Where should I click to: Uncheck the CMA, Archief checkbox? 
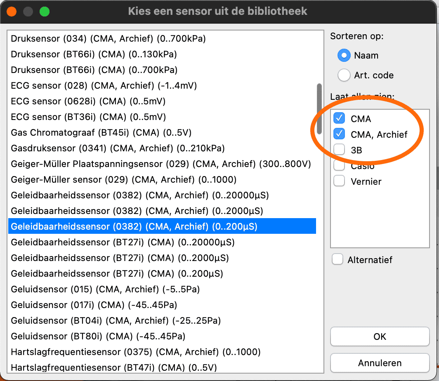(339, 134)
